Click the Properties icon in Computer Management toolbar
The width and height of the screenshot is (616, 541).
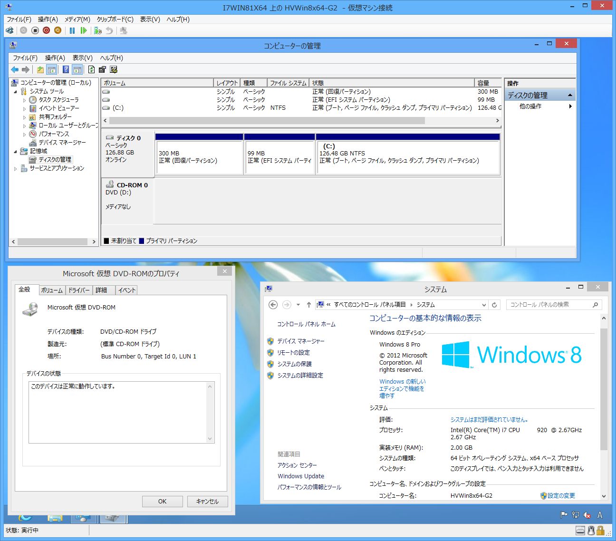tap(102, 69)
